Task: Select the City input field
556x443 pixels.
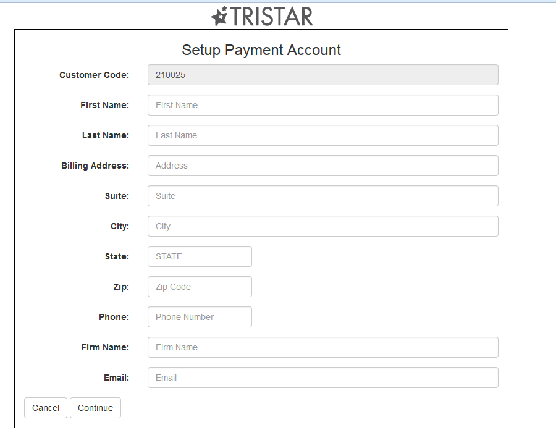Action: (323, 226)
